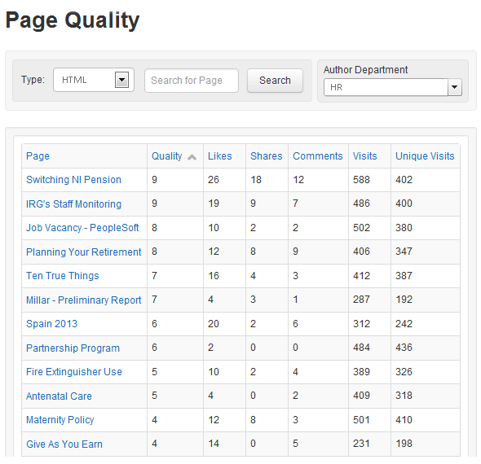Open Job Vacancy - PeopleSoft link
The image size is (481, 464).
(x=82, y=228)
